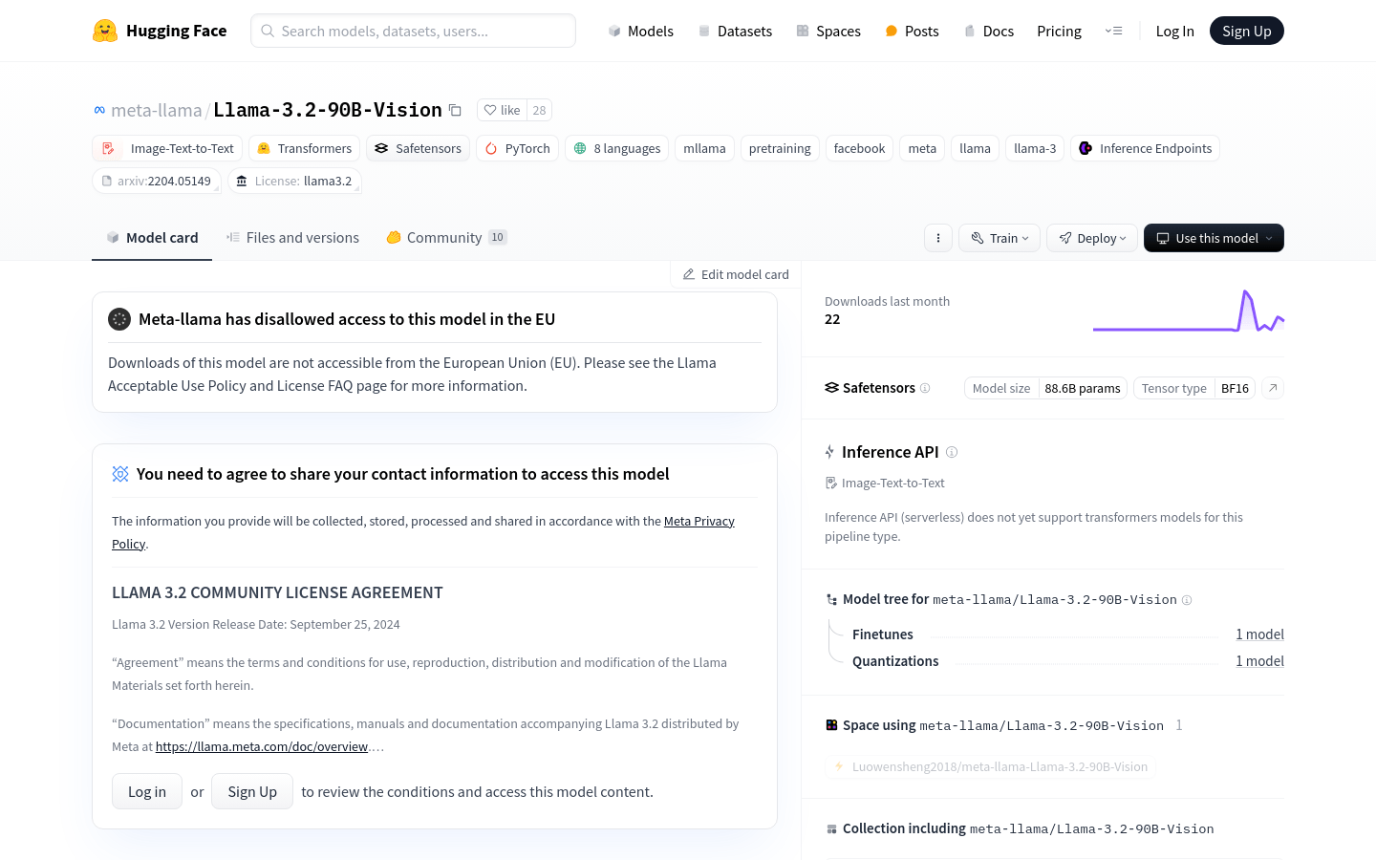The image size is (1376, 860).
Task: Open the additional navigation menu icon
Action: point(1113,31)
